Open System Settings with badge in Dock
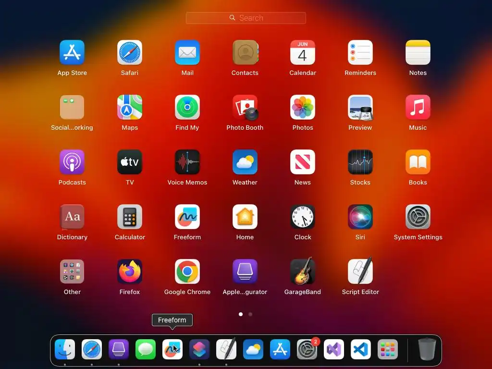This screenshot has width=492, height=369. tap(307, 349)
